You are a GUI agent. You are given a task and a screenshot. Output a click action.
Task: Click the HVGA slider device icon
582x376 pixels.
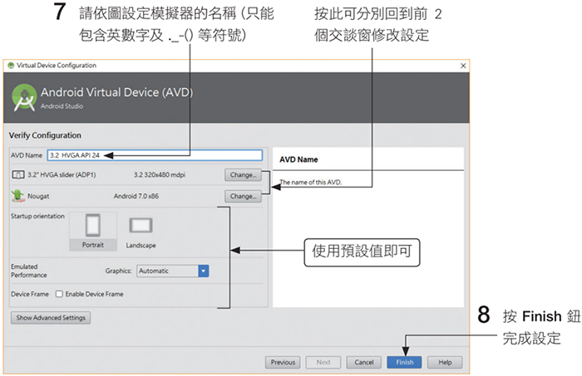point(18,174)
